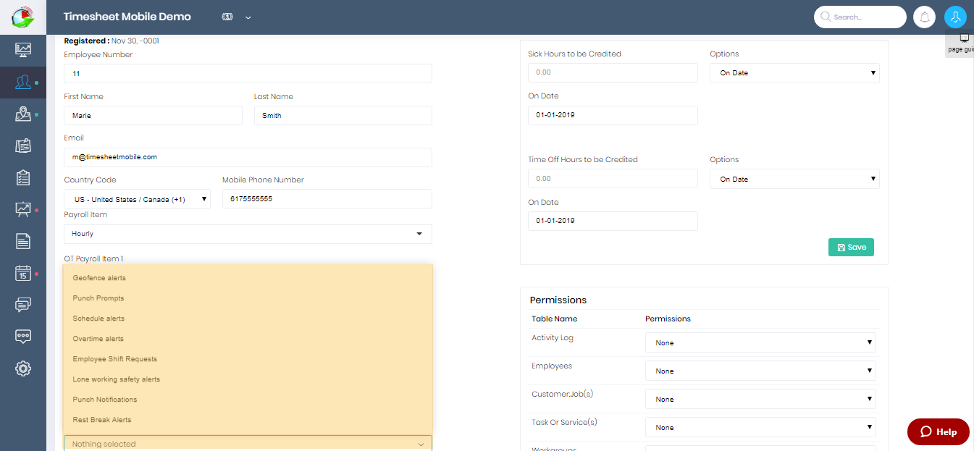Select Schedule alerts option
The height and width of the screenshot is (451, 974).
click(x=248, y=319)
